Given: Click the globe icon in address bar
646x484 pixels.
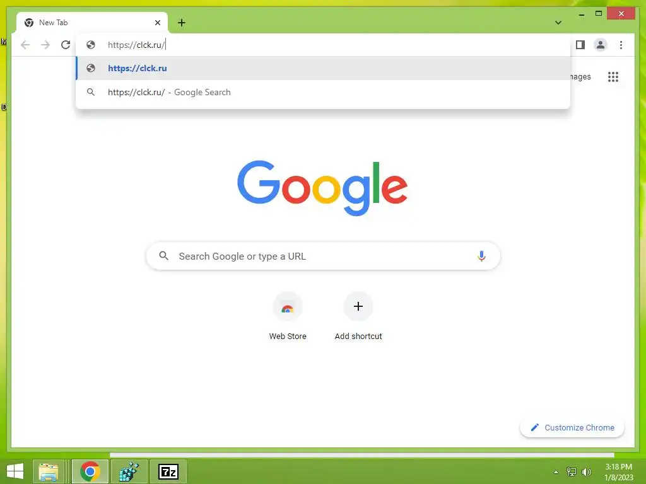Looking at the screenshot, I should pos(91,45).
